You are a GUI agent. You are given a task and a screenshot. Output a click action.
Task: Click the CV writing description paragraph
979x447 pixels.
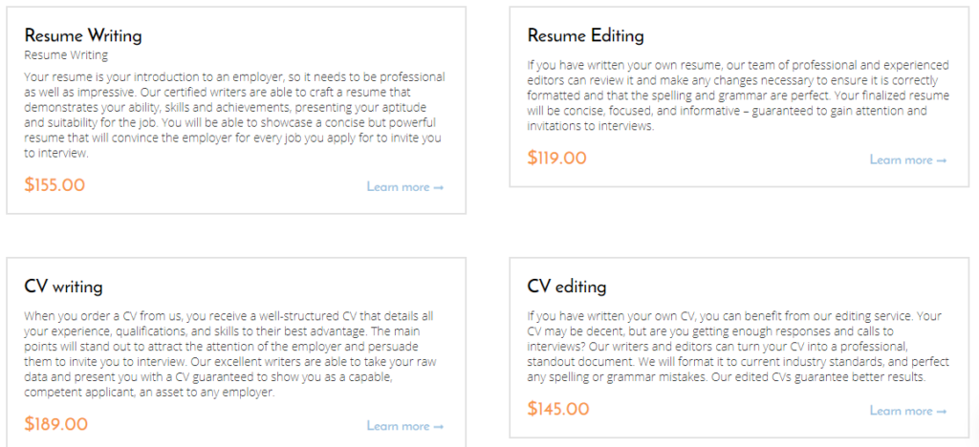click(229, 354)
